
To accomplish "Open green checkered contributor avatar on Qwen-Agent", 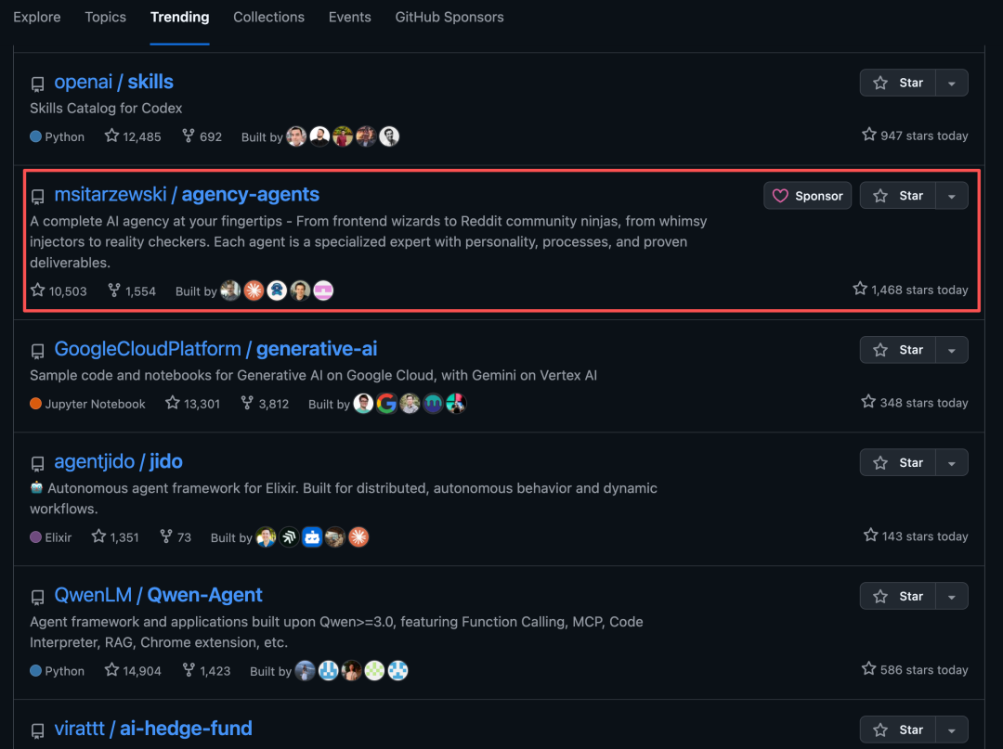I will coord(374,670).
